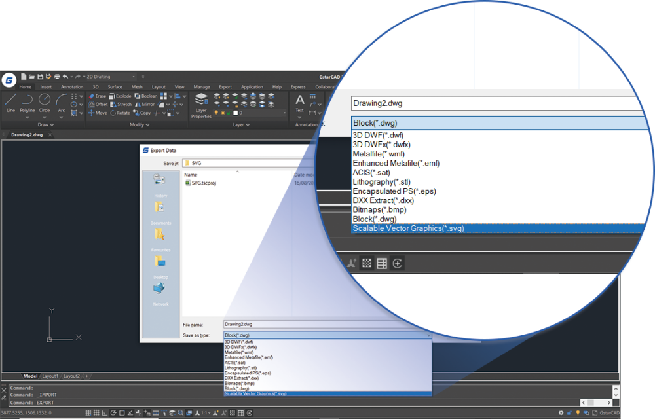
Task: Switch to the Annotation ribbon tab
Action: 72,87
